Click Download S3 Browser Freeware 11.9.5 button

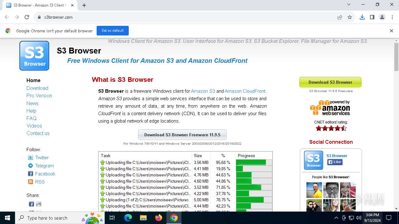click(x=182, y=135)
